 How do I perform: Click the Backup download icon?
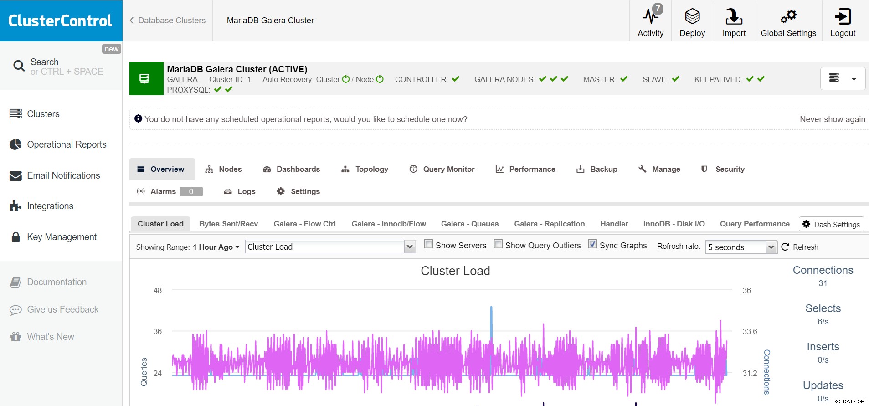[x=580, y=169]
